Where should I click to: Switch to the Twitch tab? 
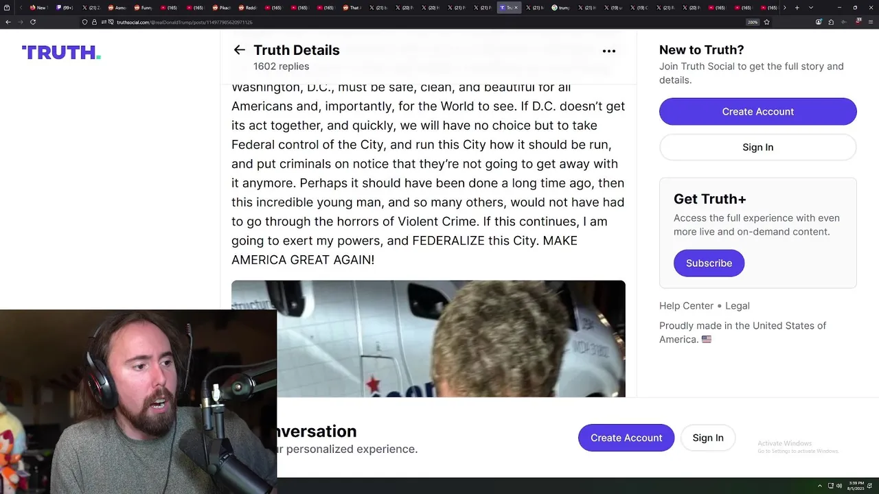pyautogui.click(x=65, y=8)
